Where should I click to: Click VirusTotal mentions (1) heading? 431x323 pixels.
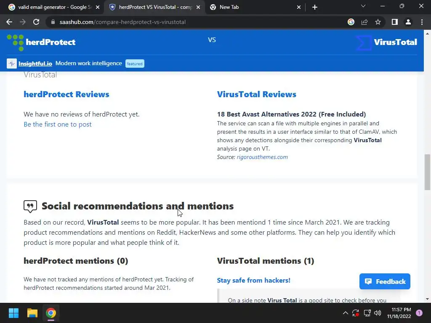tap(266, 261)
